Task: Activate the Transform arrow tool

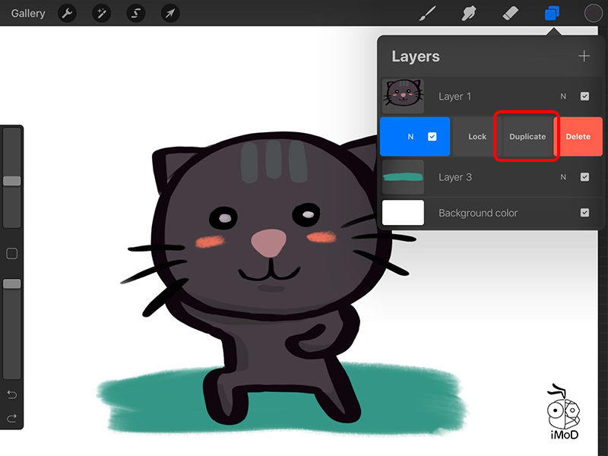Action: pos(171,13)
